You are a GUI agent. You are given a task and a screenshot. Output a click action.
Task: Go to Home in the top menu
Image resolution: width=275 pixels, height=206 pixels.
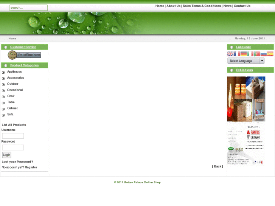coord(160,6)
